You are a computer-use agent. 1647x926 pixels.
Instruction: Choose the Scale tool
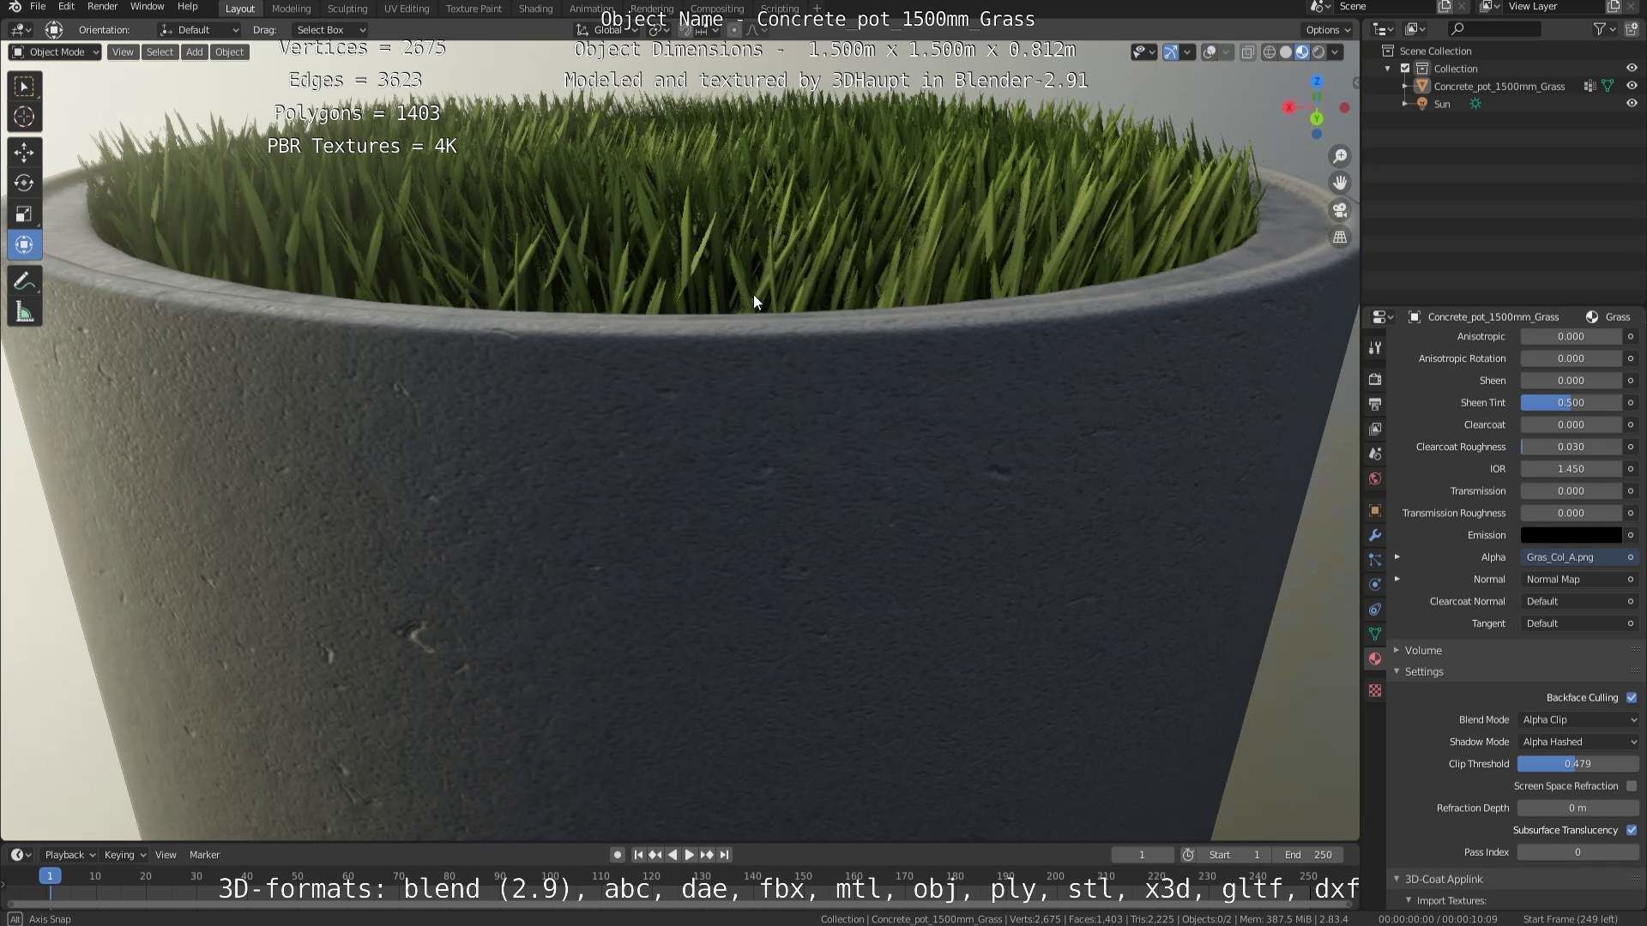pyautogui.click(x=24, y=214)
